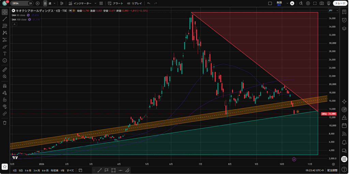Toggle magnet mode in left toolbar
Viewport: 349px width, 174px height.
5,86
